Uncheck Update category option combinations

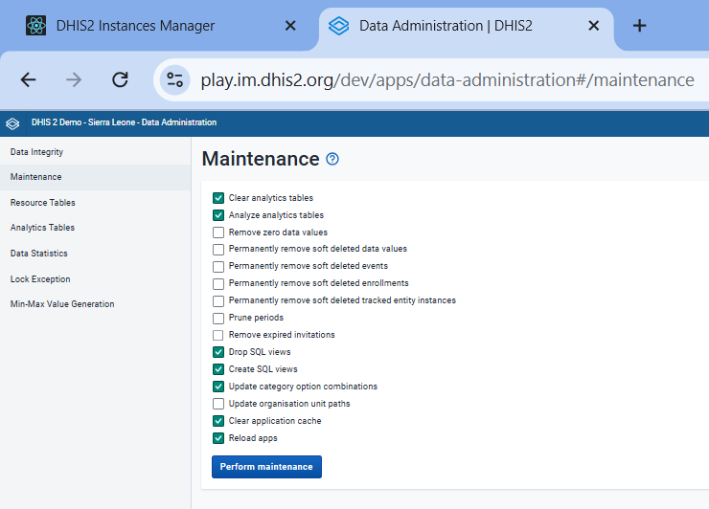click(x=218, y=387)
